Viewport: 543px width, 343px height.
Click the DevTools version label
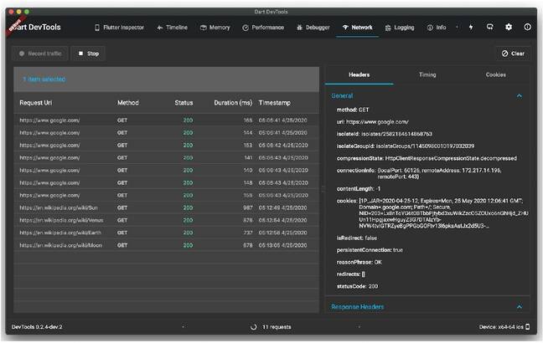[37, 327]
